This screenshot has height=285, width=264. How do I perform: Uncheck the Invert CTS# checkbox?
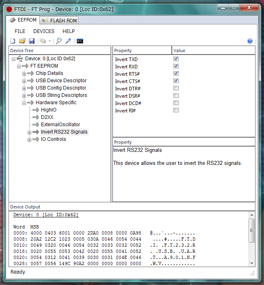(176, 81)
